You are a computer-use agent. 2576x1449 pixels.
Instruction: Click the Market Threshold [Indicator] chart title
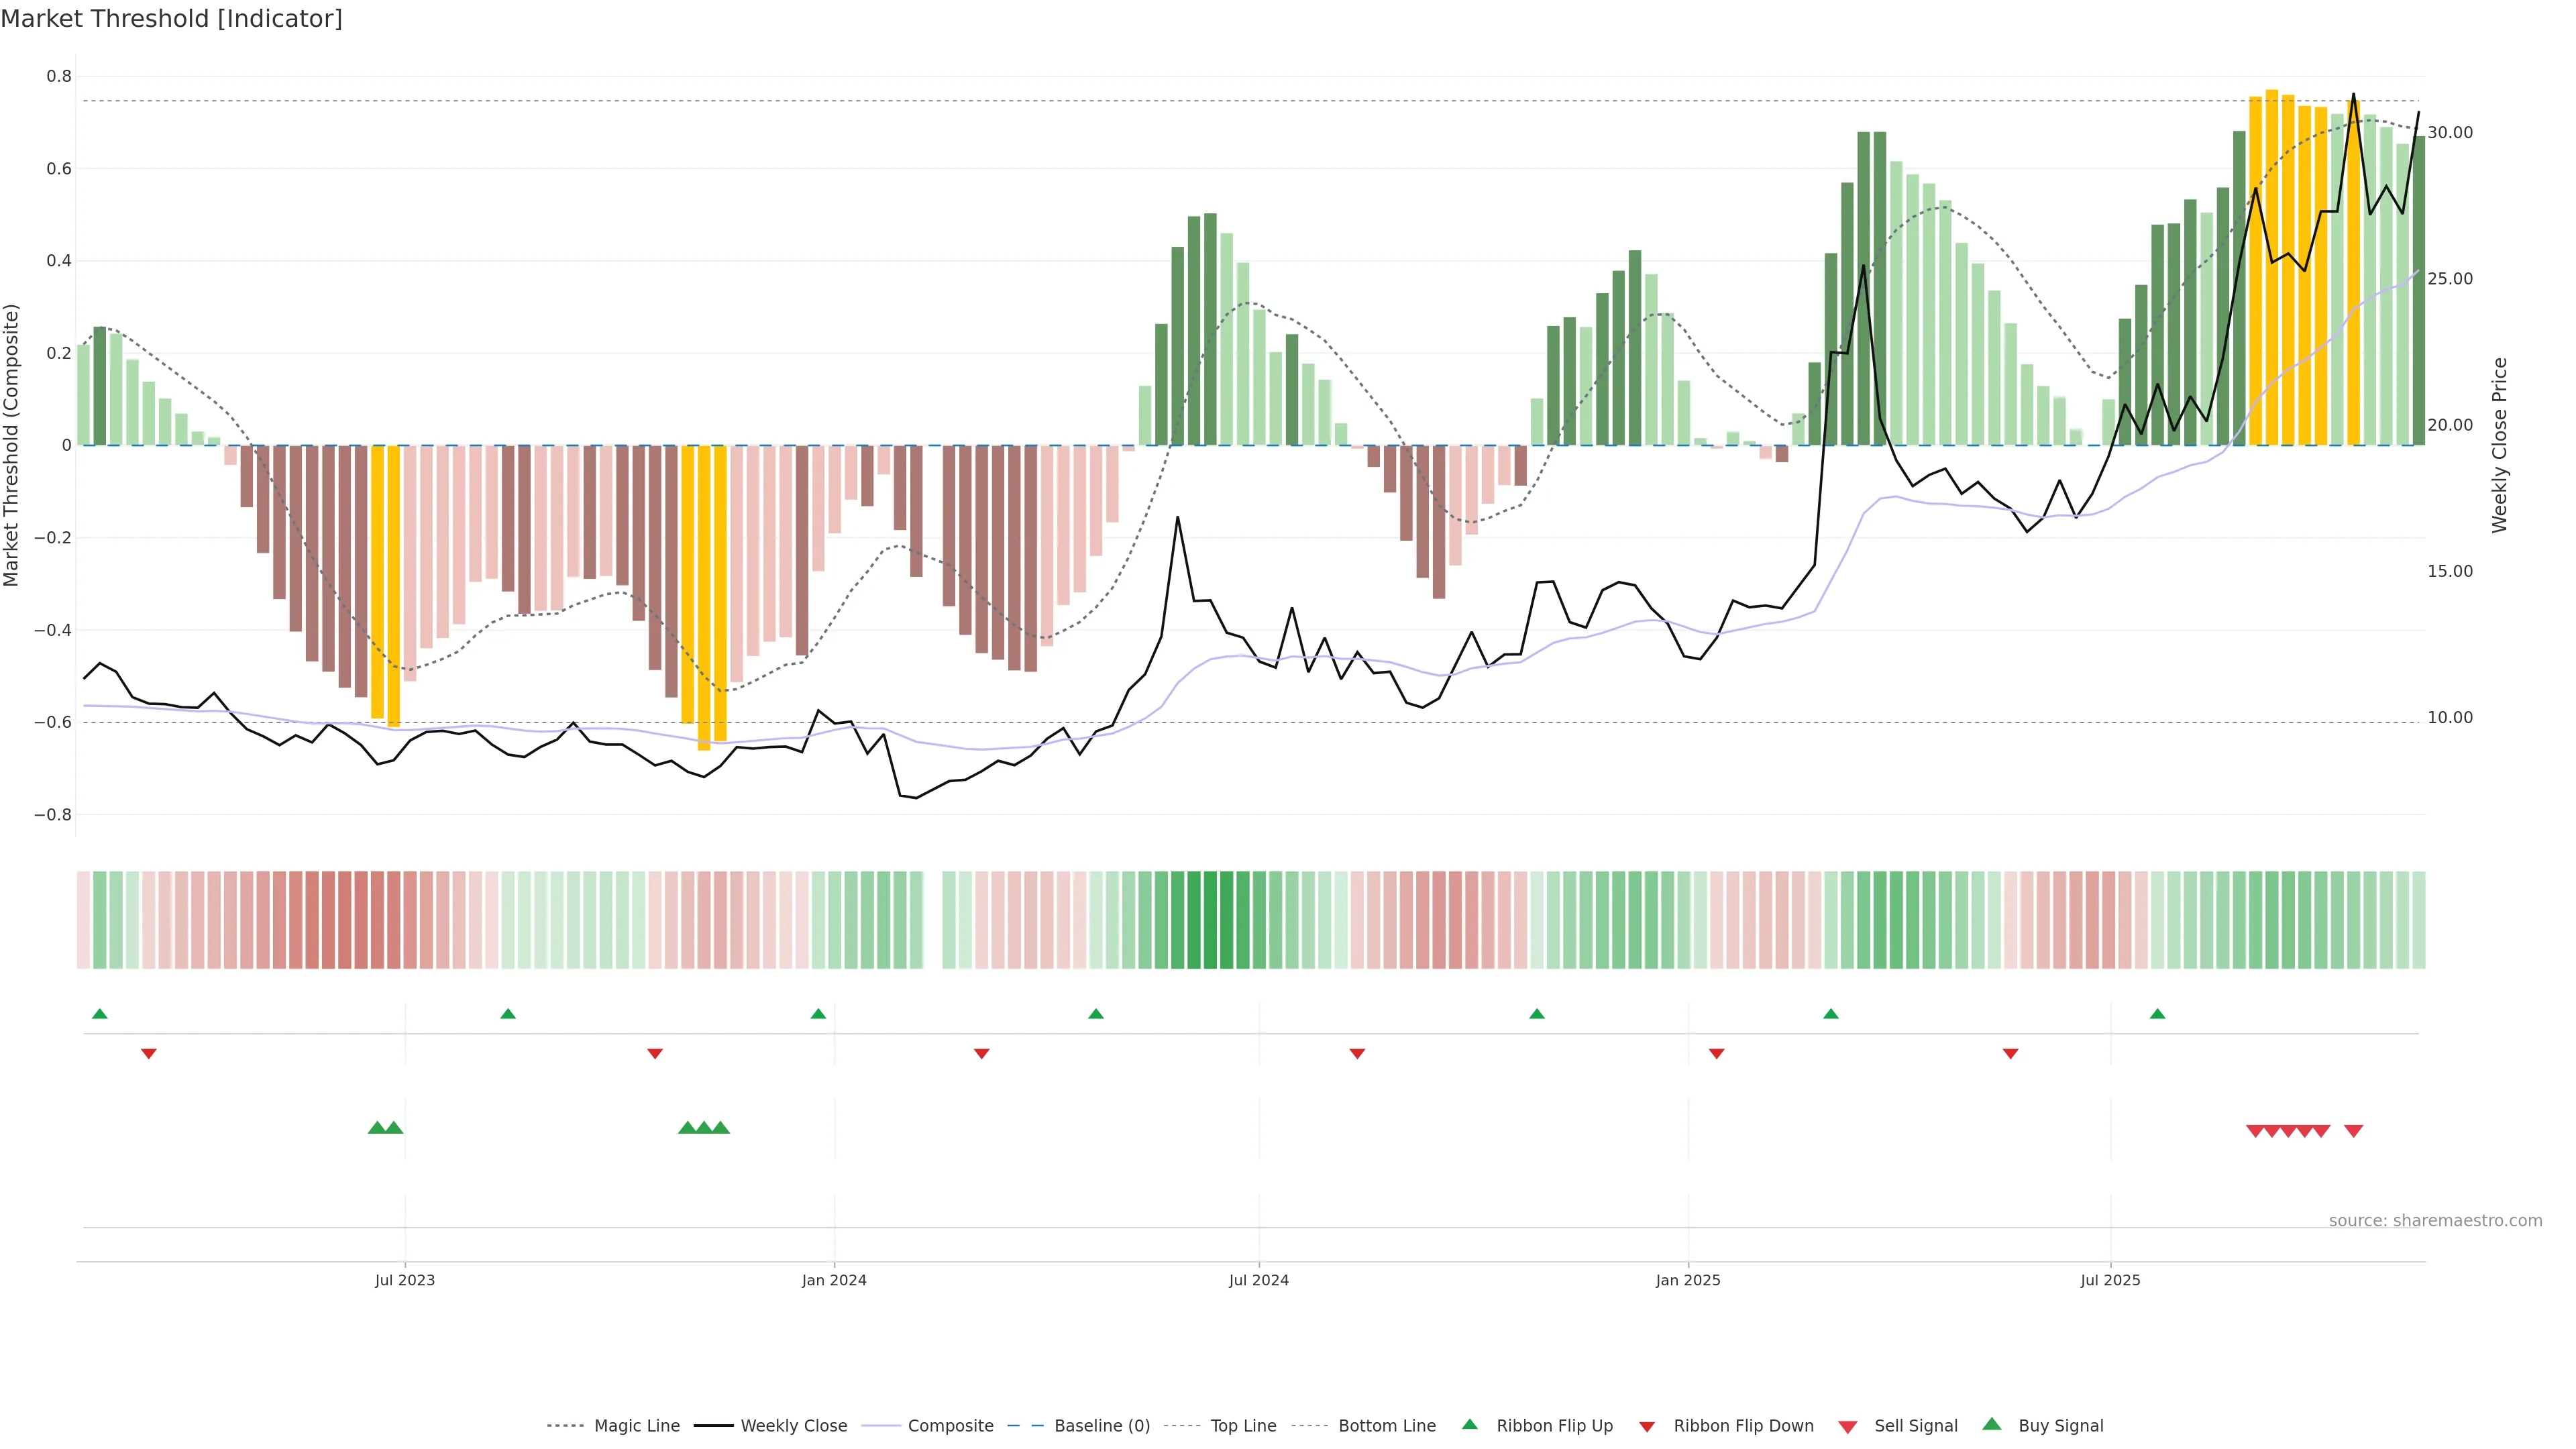pyautogui.click(x=171, y=19)
